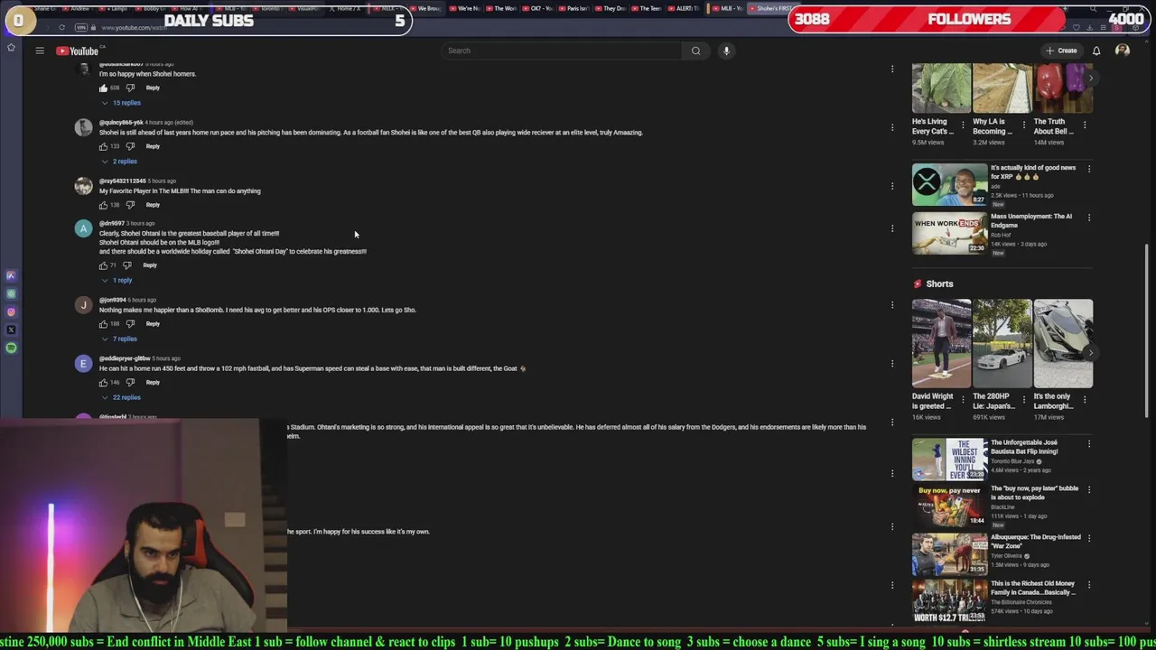Like the "My Favorite Player In The MLB" comment

pyautogui.click(x=103, y=205)
